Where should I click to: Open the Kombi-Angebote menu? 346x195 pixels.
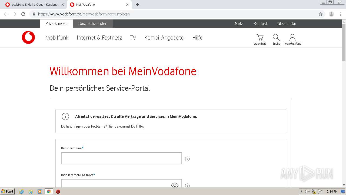164,38
